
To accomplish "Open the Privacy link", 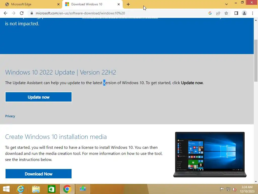I will coord(10,116).
